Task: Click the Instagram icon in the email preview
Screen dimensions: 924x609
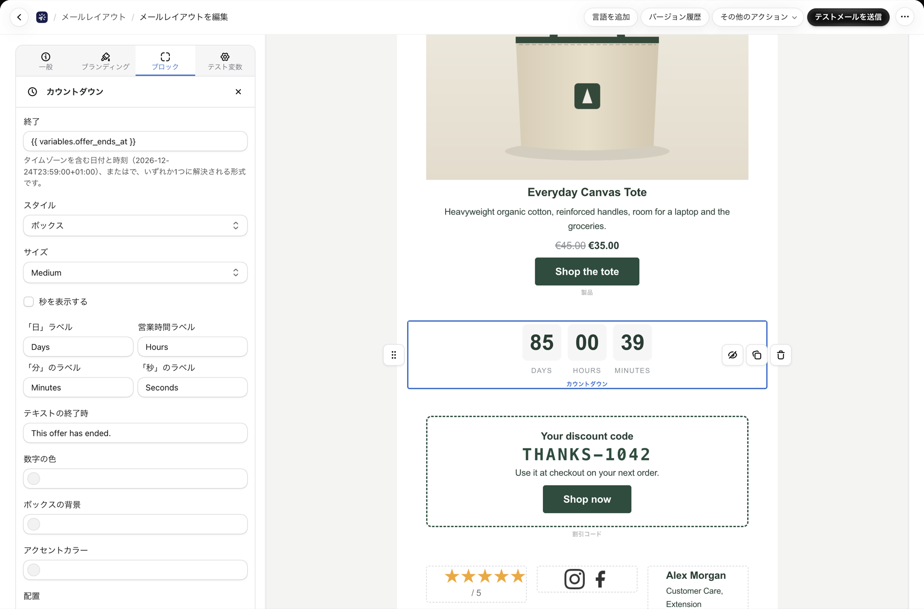Action: [x=574, y=579]
